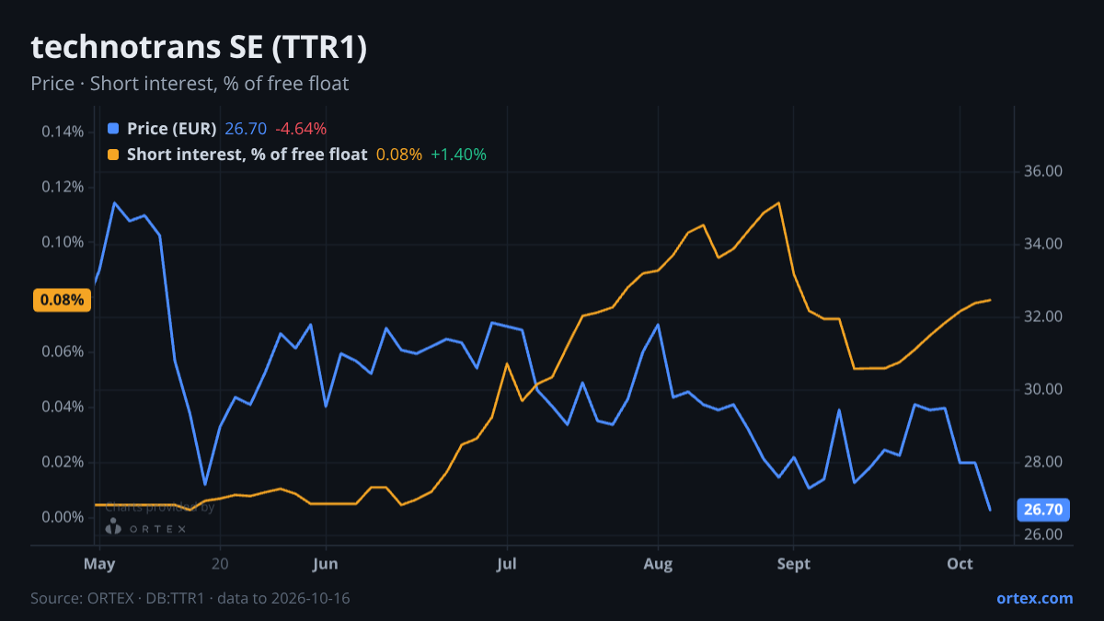This screenshot has height=621, width=1104.
Task: Click the Sept label on time axis
Action: coord(793,564)
